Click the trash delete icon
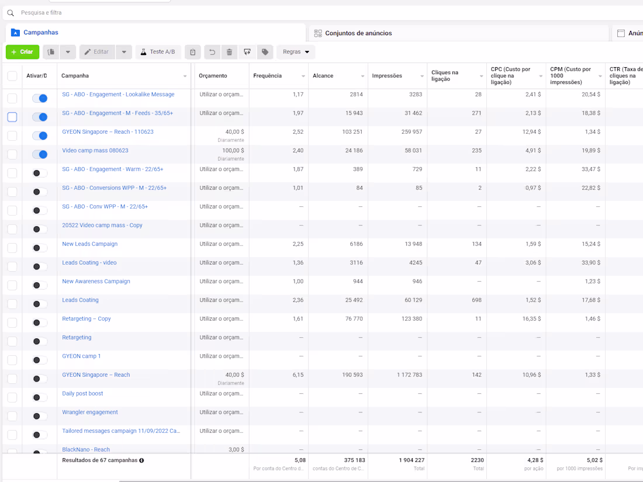Image resolution: width=643 pixels, height=482 pixels. (229, 52)
